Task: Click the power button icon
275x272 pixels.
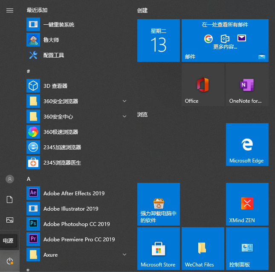Action: 9,260
